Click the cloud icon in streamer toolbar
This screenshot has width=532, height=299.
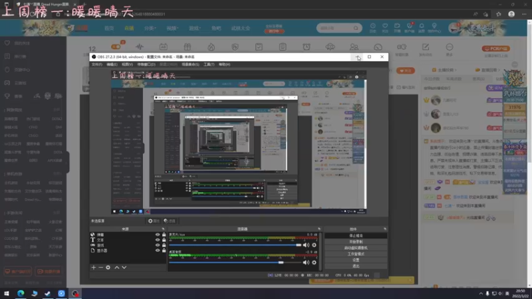point(330,47)
